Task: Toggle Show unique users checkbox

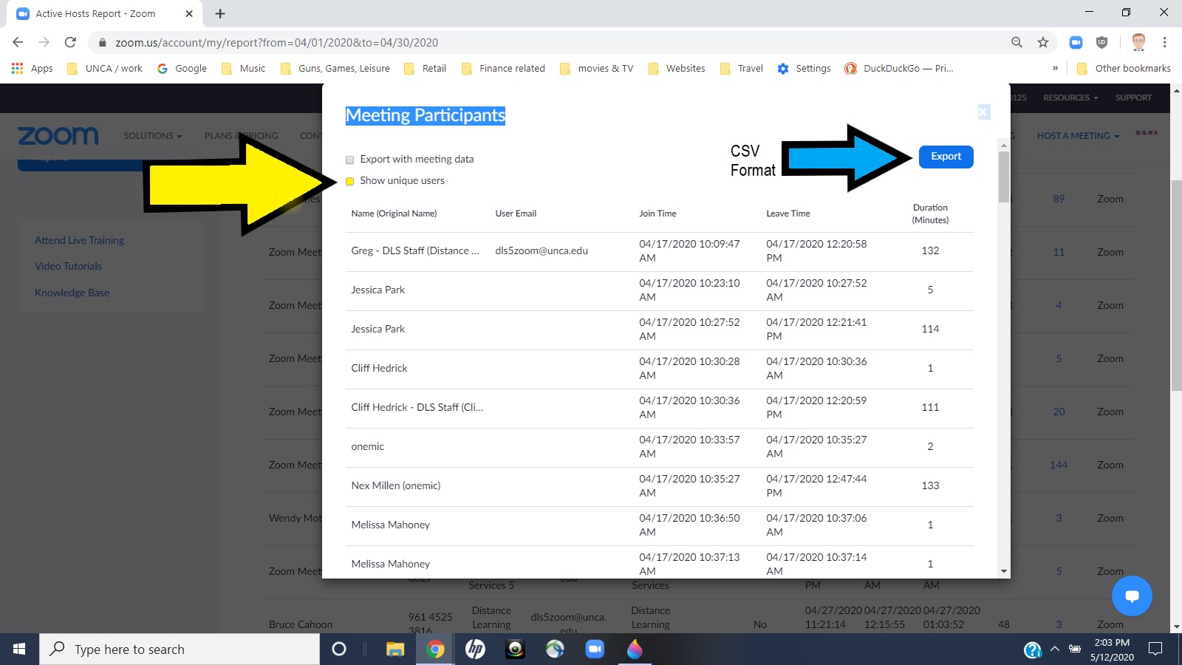Action: [x=350, y=181]
